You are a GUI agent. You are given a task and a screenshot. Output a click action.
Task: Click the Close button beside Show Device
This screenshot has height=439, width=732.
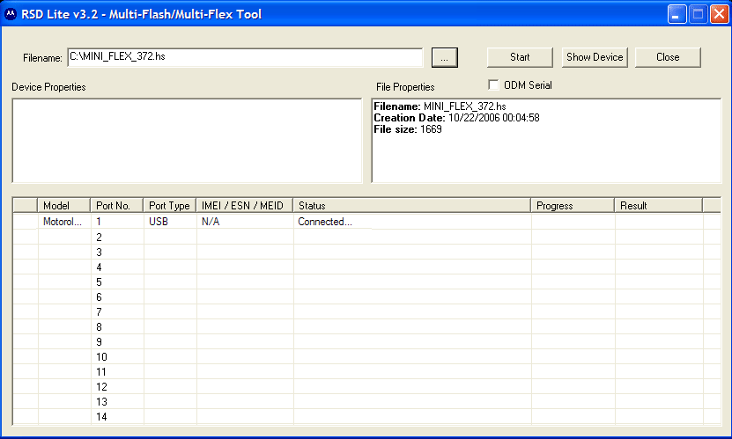click(x=668, y=57)
